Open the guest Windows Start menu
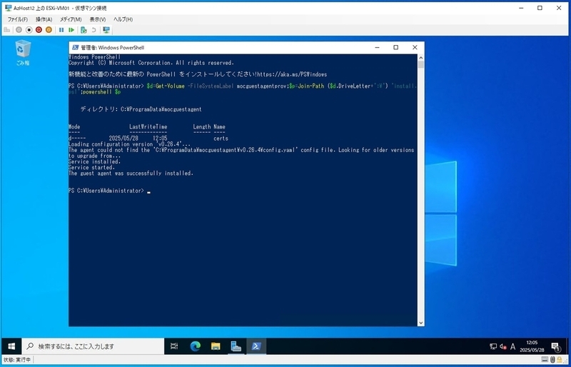 11,346
